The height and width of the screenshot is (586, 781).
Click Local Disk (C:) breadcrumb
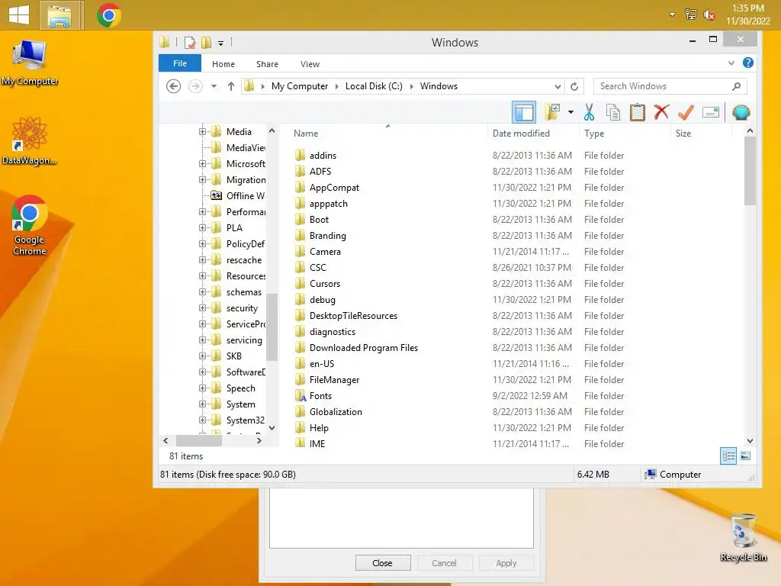pos(374,86)
